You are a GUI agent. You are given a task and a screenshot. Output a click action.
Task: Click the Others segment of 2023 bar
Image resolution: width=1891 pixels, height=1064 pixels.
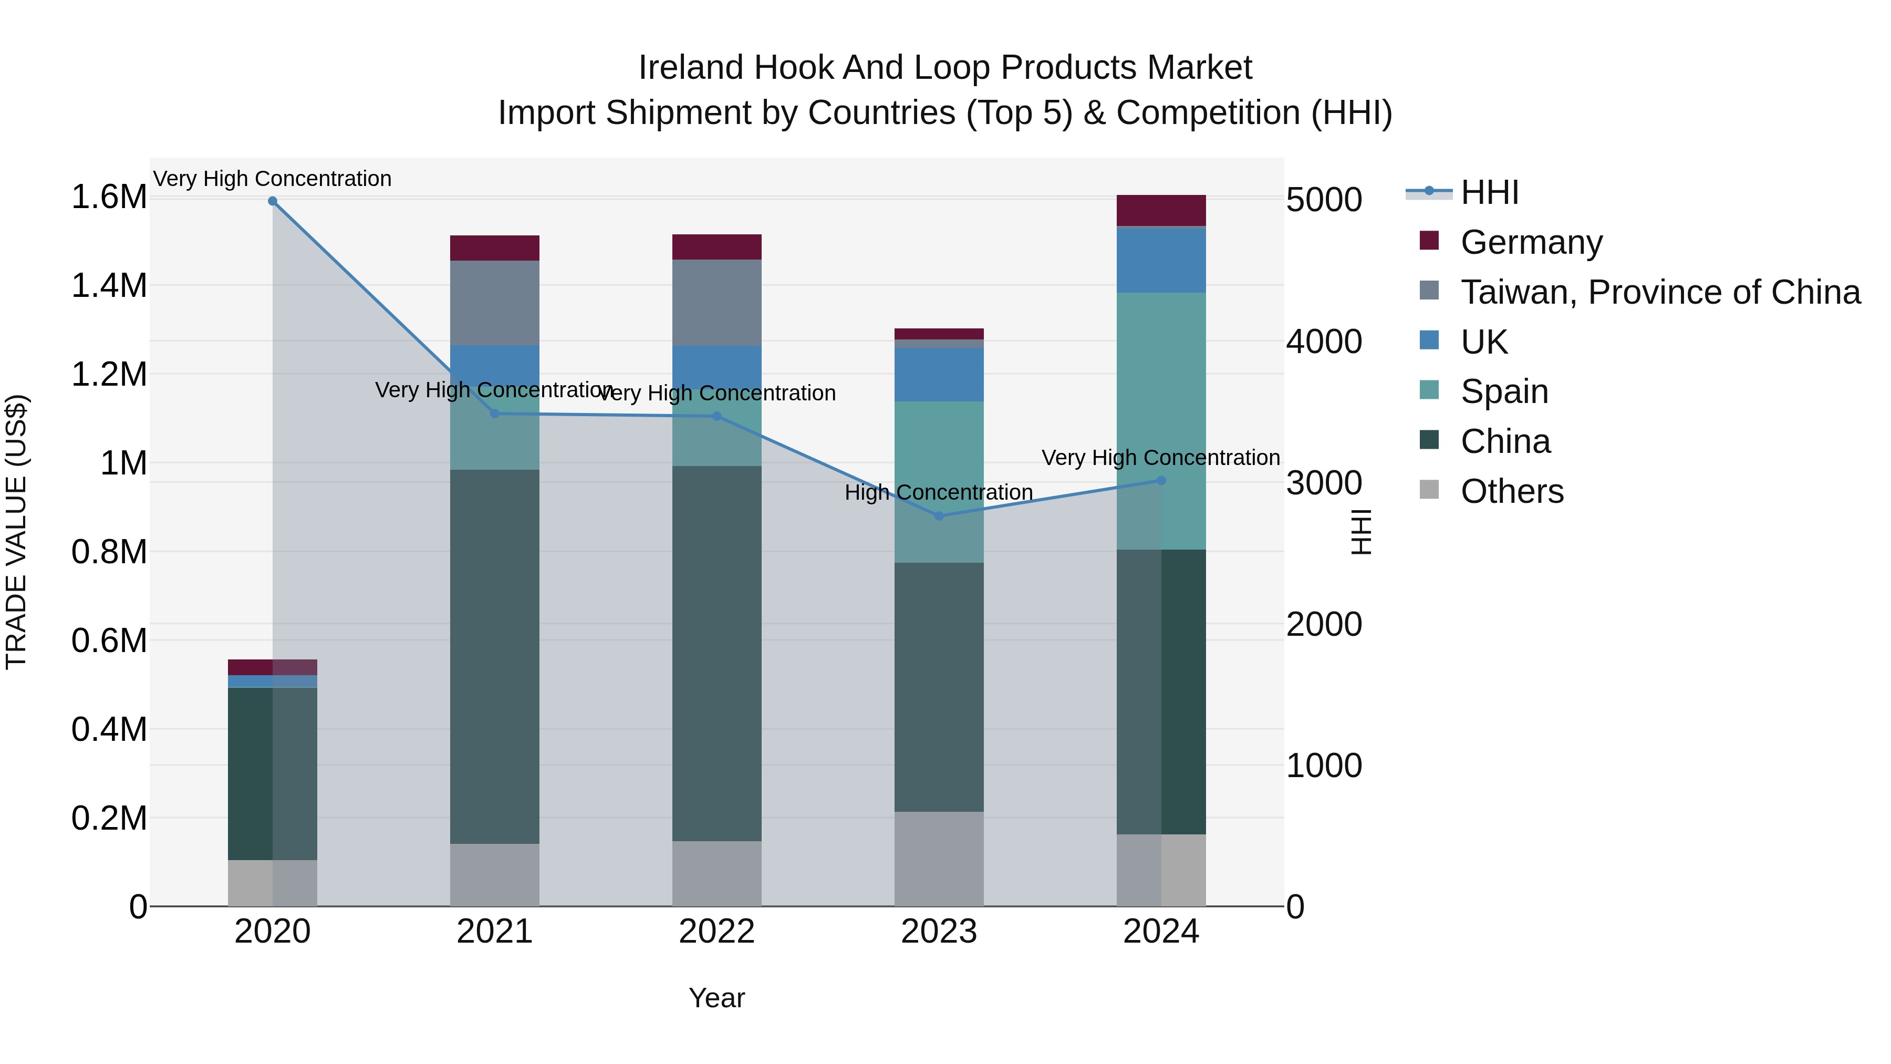(939, 859)
